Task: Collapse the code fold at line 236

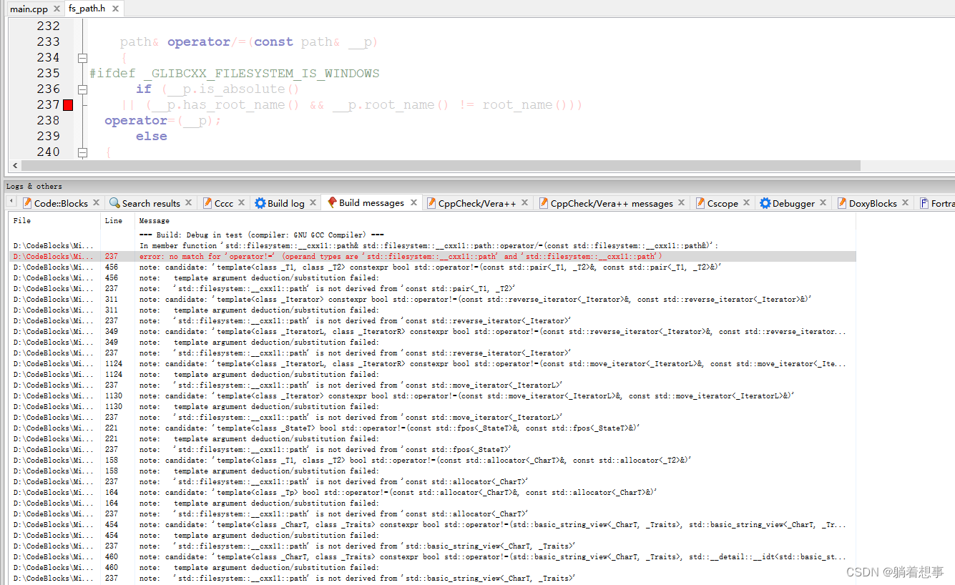Action: coord(82,89)
